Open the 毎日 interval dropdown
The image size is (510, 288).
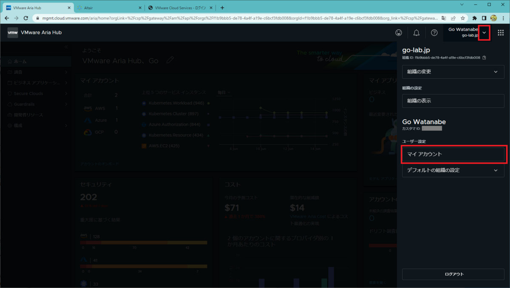coord(224,92)
